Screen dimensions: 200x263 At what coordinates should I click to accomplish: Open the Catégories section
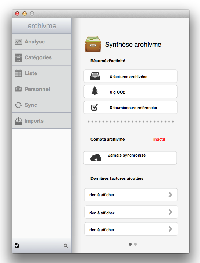(x=42, y=57)
